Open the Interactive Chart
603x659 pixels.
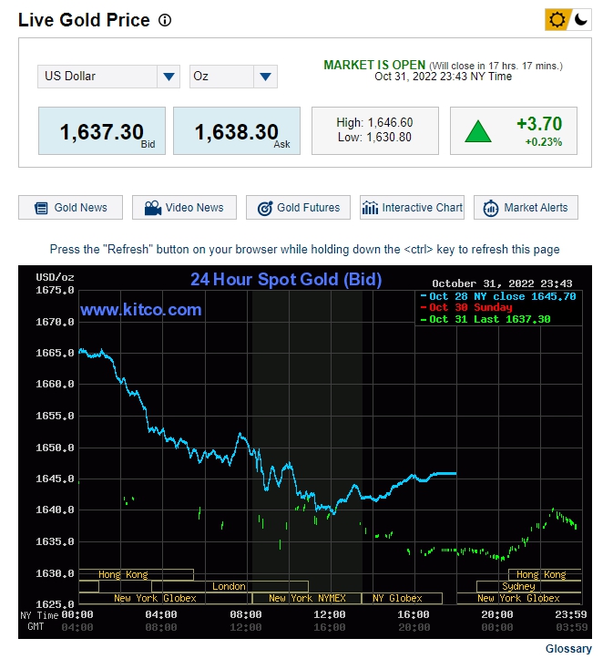click(x=412, y=207)
